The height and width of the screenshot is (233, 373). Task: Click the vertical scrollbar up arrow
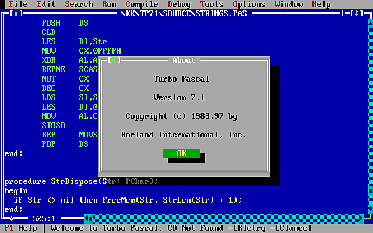click(x=371, y=23)
